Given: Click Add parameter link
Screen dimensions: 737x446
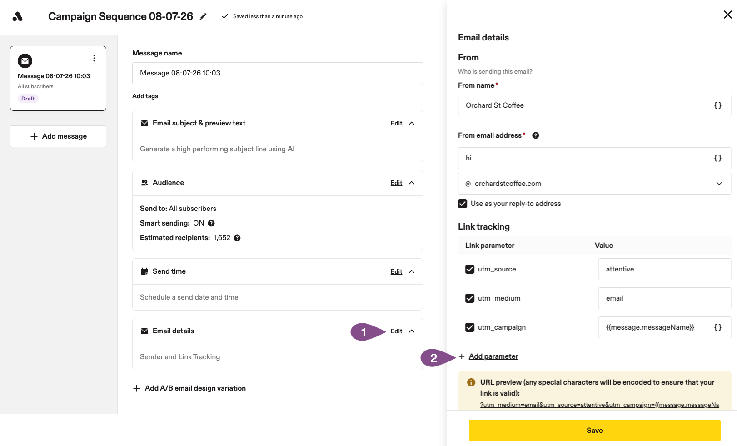Looking at the screenshot, I should pos(493,356).
